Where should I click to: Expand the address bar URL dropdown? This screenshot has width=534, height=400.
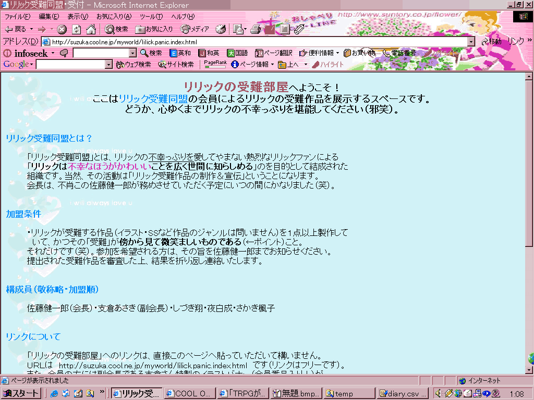471,42
